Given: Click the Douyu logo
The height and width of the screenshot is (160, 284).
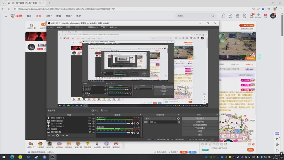Looking at the screenshot, I should [x=16, y=16].
